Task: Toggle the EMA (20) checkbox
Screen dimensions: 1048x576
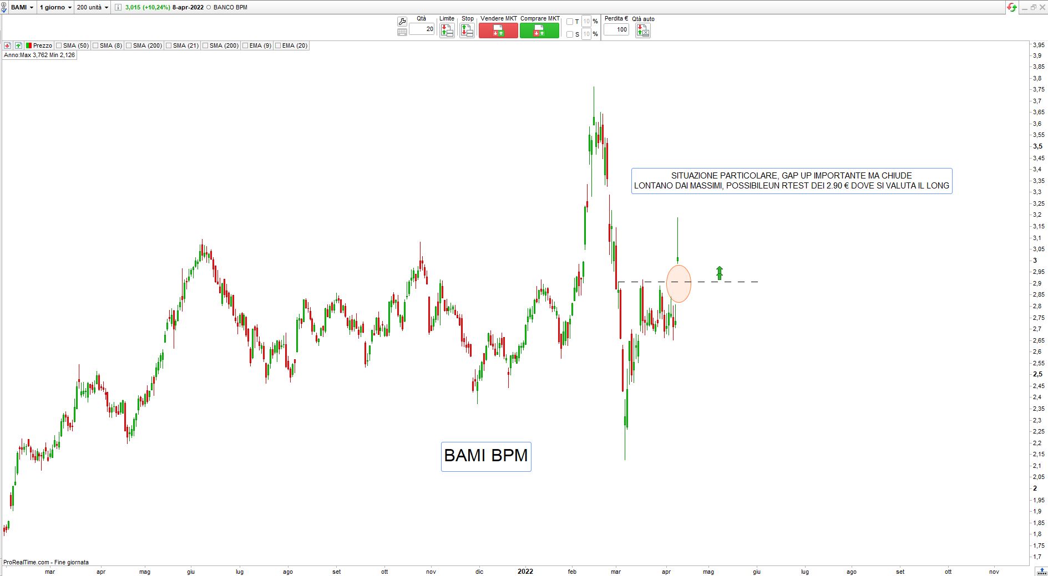Action: coord(278,45)
